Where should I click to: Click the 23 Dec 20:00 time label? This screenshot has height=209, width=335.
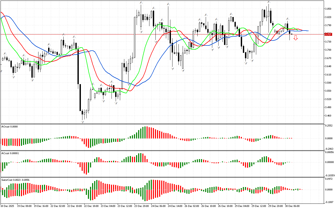pyautogui.click(x=142, y=206)
